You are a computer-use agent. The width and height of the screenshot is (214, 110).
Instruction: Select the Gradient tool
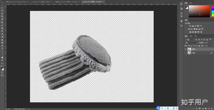(x=2, y=37)
